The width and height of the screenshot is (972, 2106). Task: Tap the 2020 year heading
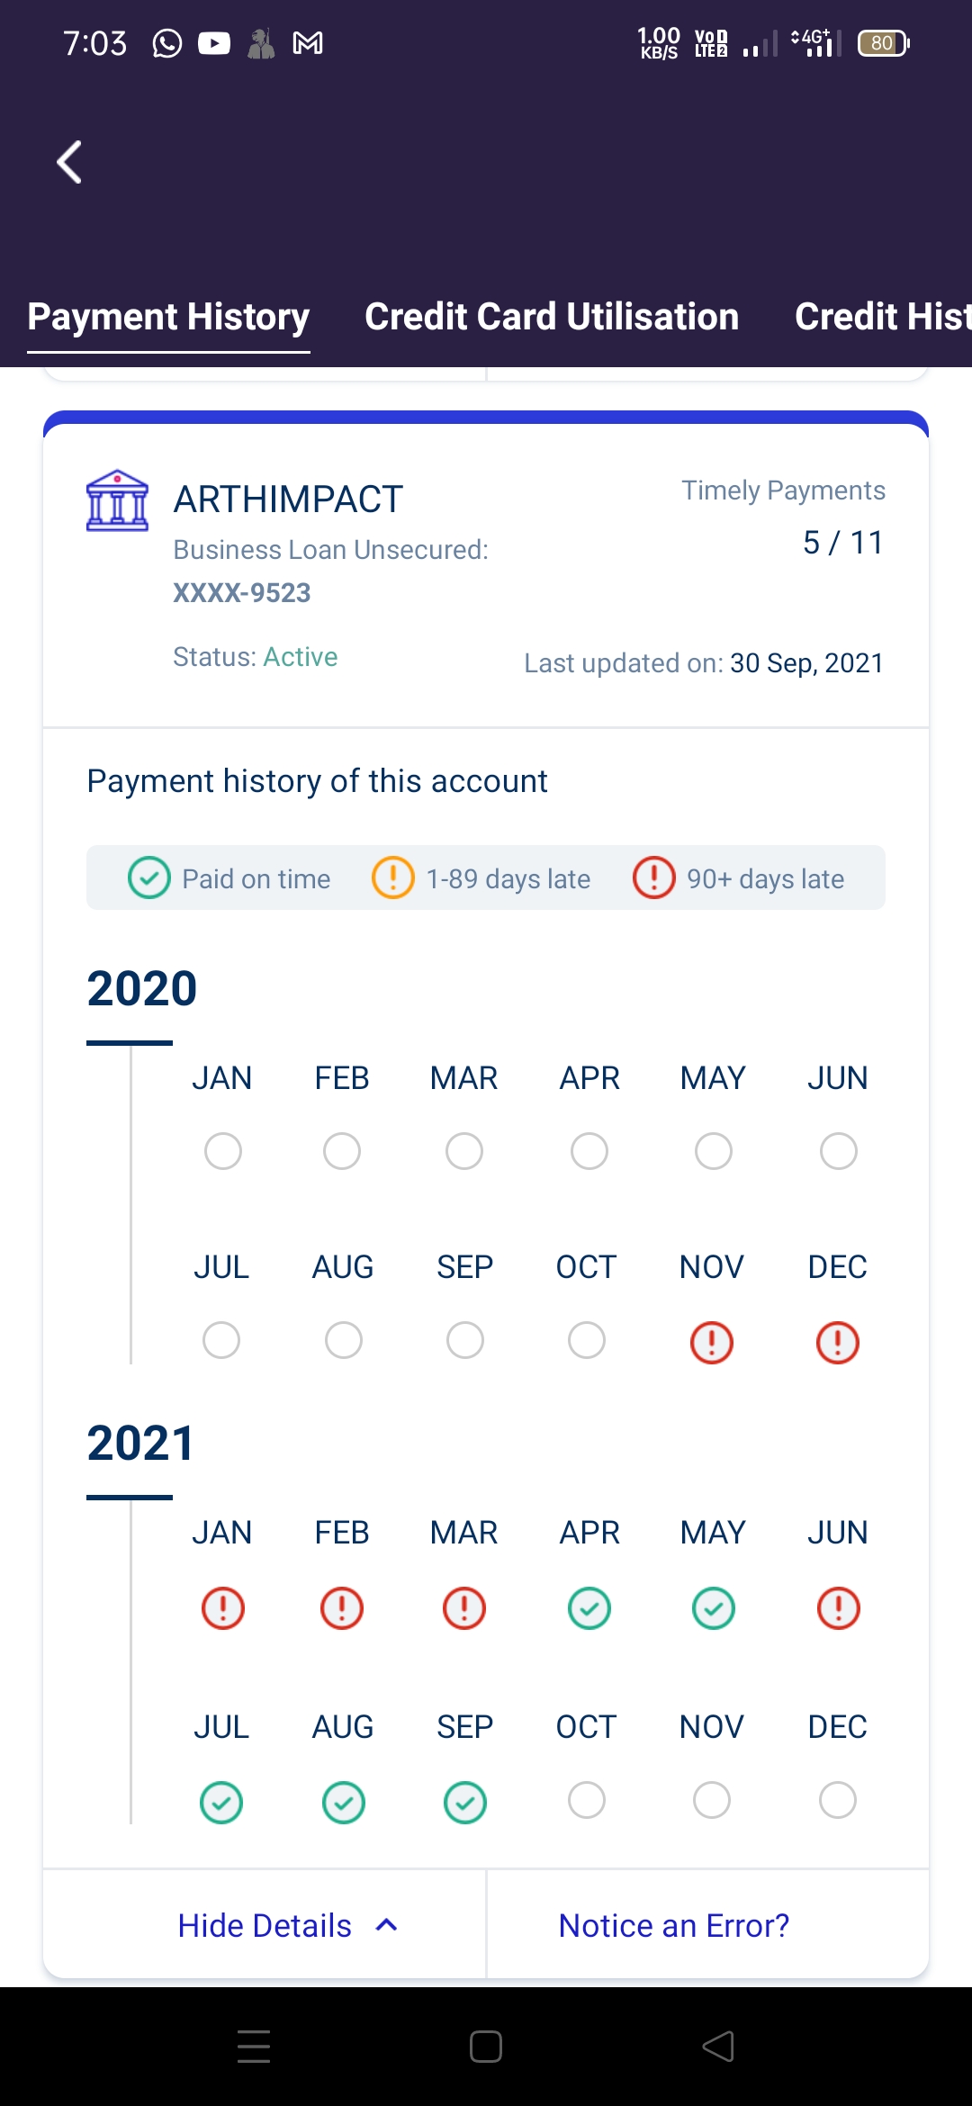(x=142, y=988)
